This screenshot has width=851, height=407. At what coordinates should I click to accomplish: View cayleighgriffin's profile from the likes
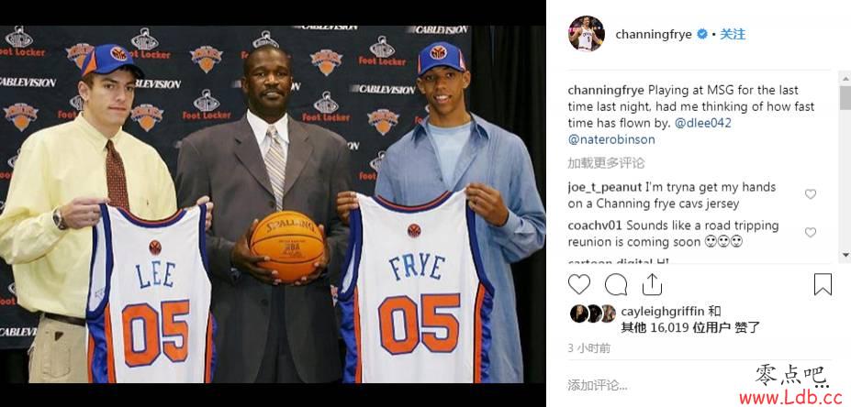pos(663,312)
